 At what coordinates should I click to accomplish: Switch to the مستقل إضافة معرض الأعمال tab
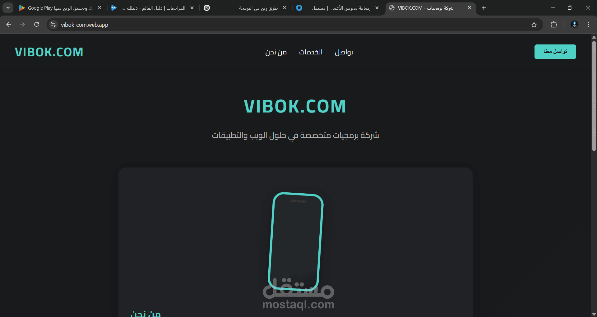[337, 8]
